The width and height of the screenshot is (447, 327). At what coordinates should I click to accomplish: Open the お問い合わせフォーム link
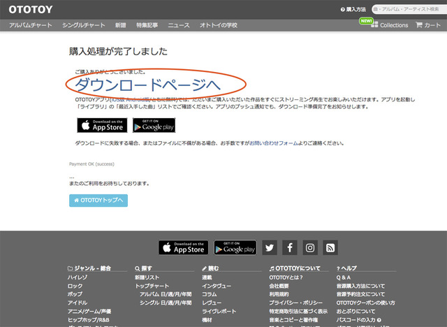coord(274,143)
